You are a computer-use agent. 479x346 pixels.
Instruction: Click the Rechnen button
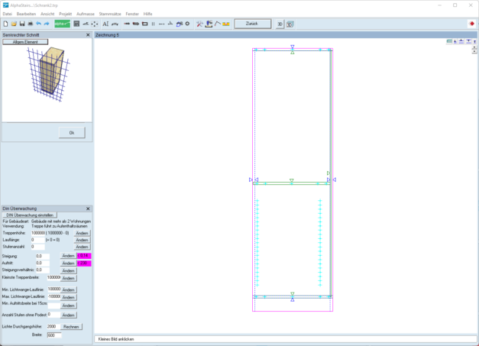(71, 327)
